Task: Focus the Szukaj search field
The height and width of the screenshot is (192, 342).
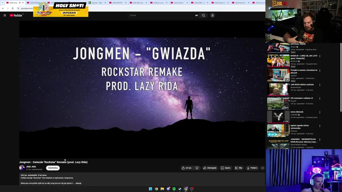Action: click(162, 15)
